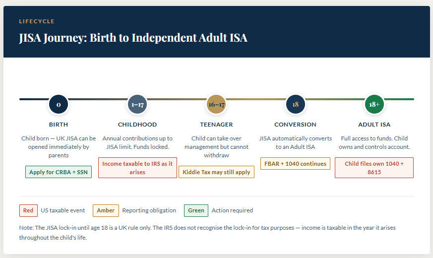Viewport: 433px width, 258px height.
Task: Click the Red legend swatch
Action: point(28,210)
